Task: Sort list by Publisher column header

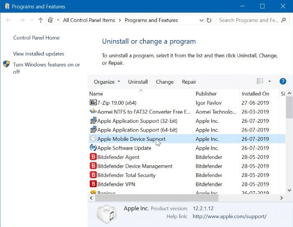Action: (206, 94)
